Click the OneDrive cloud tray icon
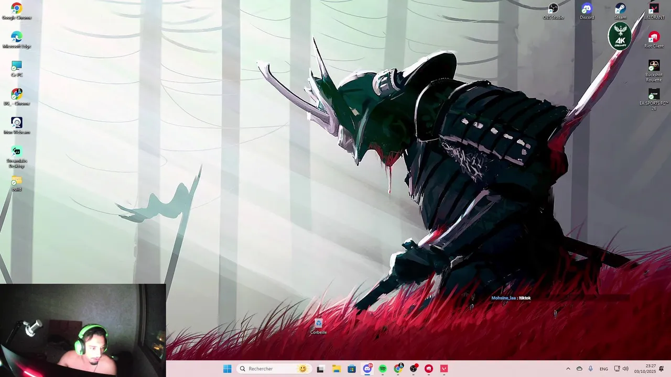This screenshot has height=377, width=671. pos(579,369)
